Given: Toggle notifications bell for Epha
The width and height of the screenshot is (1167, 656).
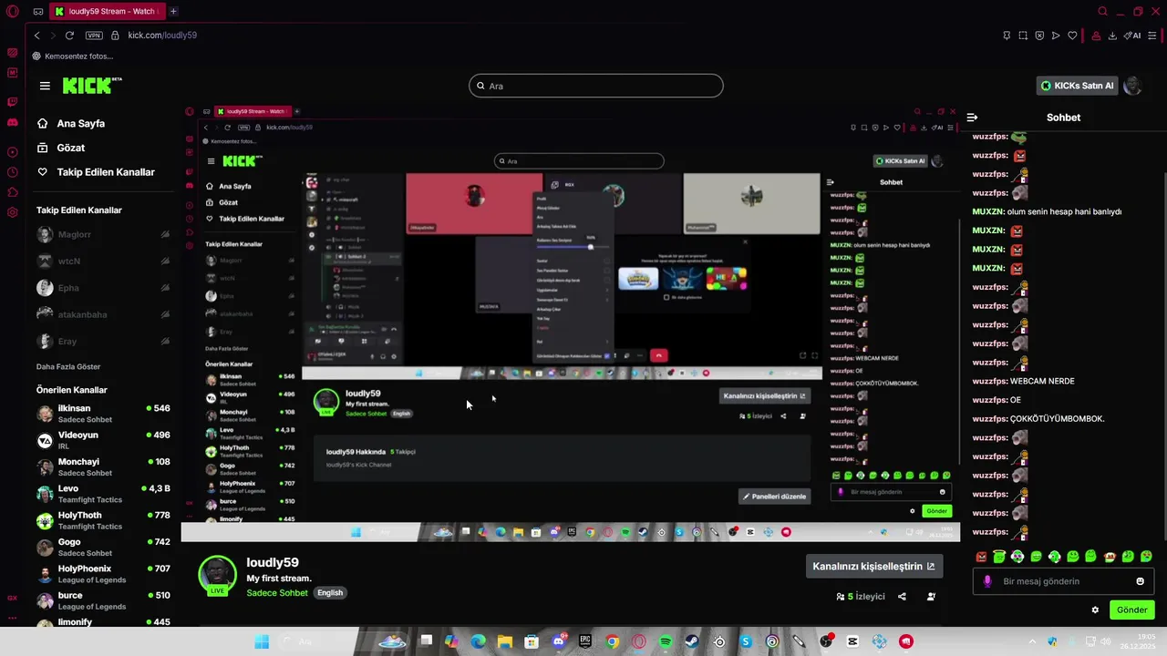Looking at the screenshot, I should 165,288.
